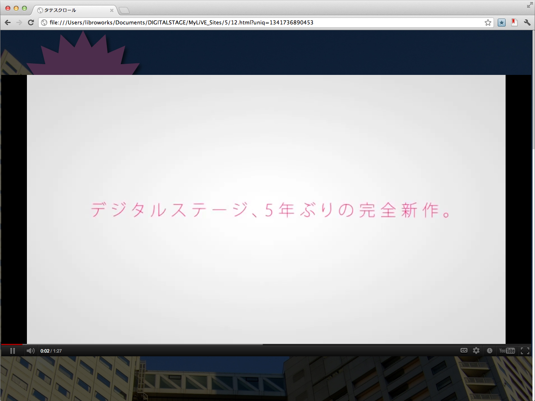
Task: Click the 0:02 / 1:27 time display
Action: click(x=51, y=351)
